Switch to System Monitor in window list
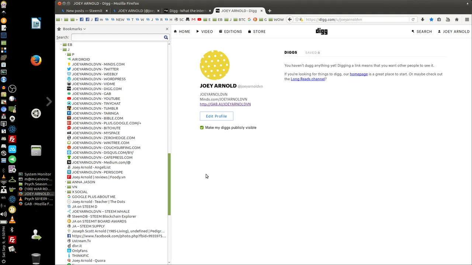472x265 pixels. (36, 174)
